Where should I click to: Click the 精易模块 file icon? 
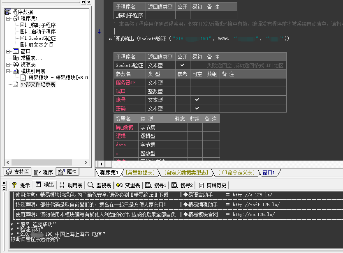(23, 78)
